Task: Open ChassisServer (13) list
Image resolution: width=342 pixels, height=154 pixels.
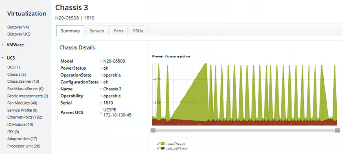Action: coord(23,81)
